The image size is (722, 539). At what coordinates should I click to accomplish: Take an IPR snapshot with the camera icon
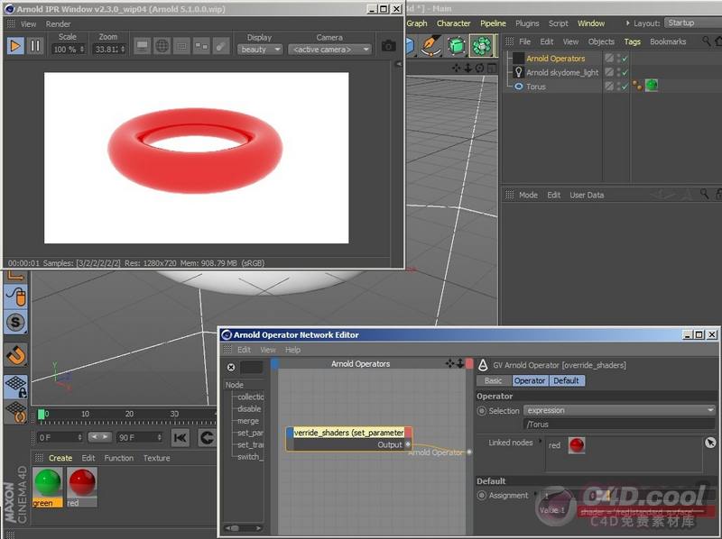389,46
